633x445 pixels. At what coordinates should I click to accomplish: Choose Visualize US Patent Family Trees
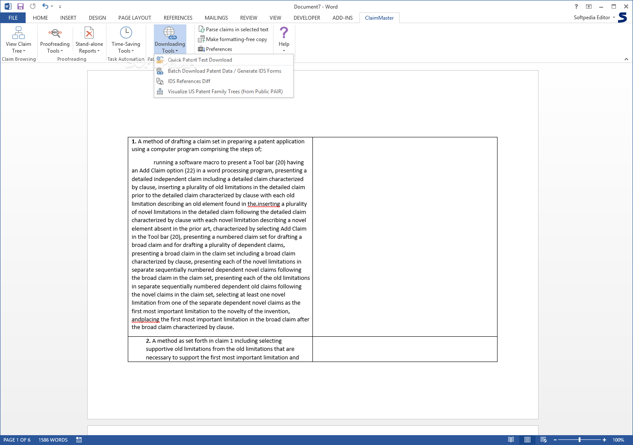point(224,92)
